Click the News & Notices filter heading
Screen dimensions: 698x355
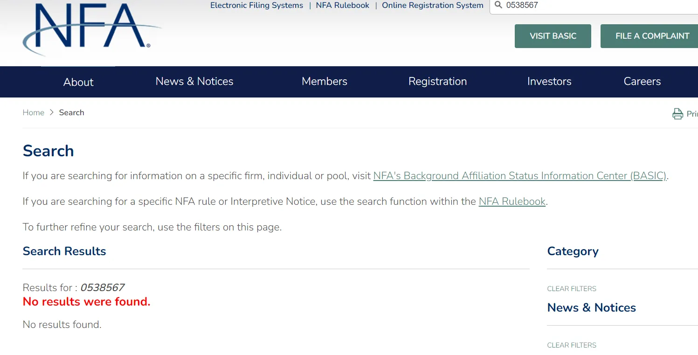click(x=592, y=308)
